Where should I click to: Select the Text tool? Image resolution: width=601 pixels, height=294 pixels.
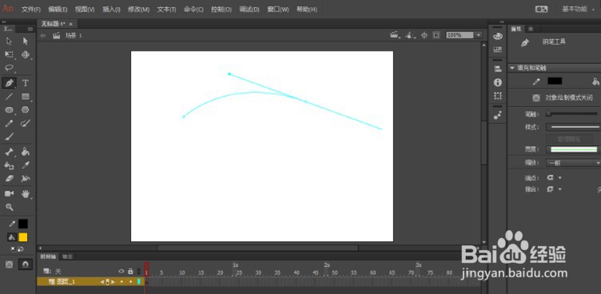[26, 83]
